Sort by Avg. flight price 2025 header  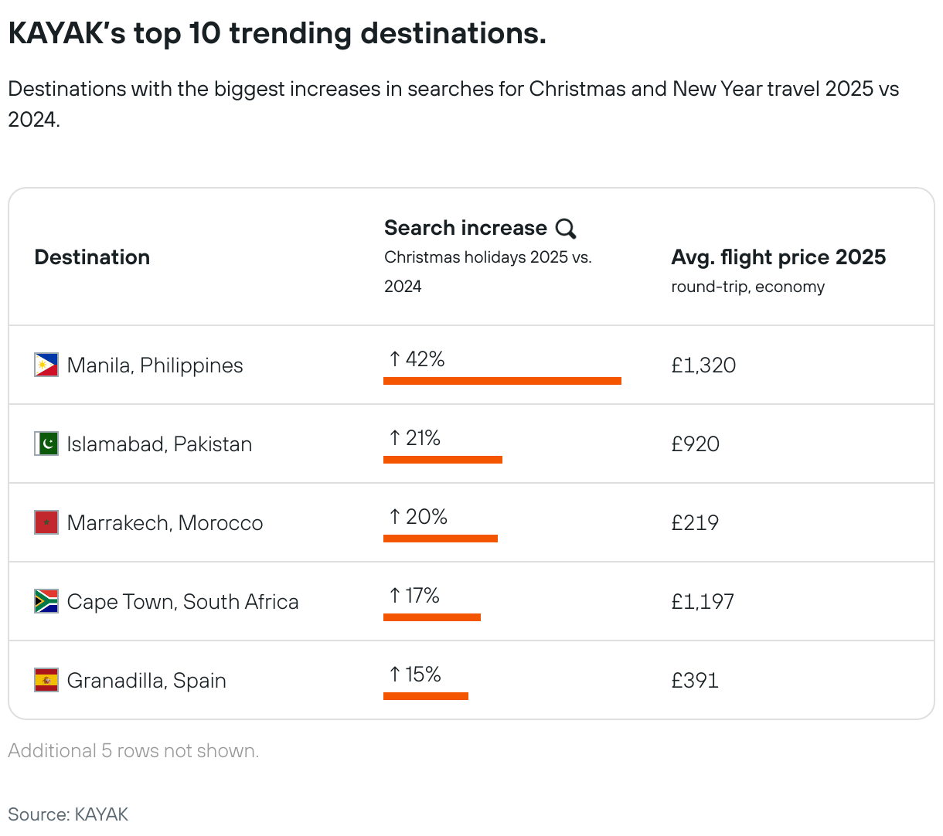(778, 257)
